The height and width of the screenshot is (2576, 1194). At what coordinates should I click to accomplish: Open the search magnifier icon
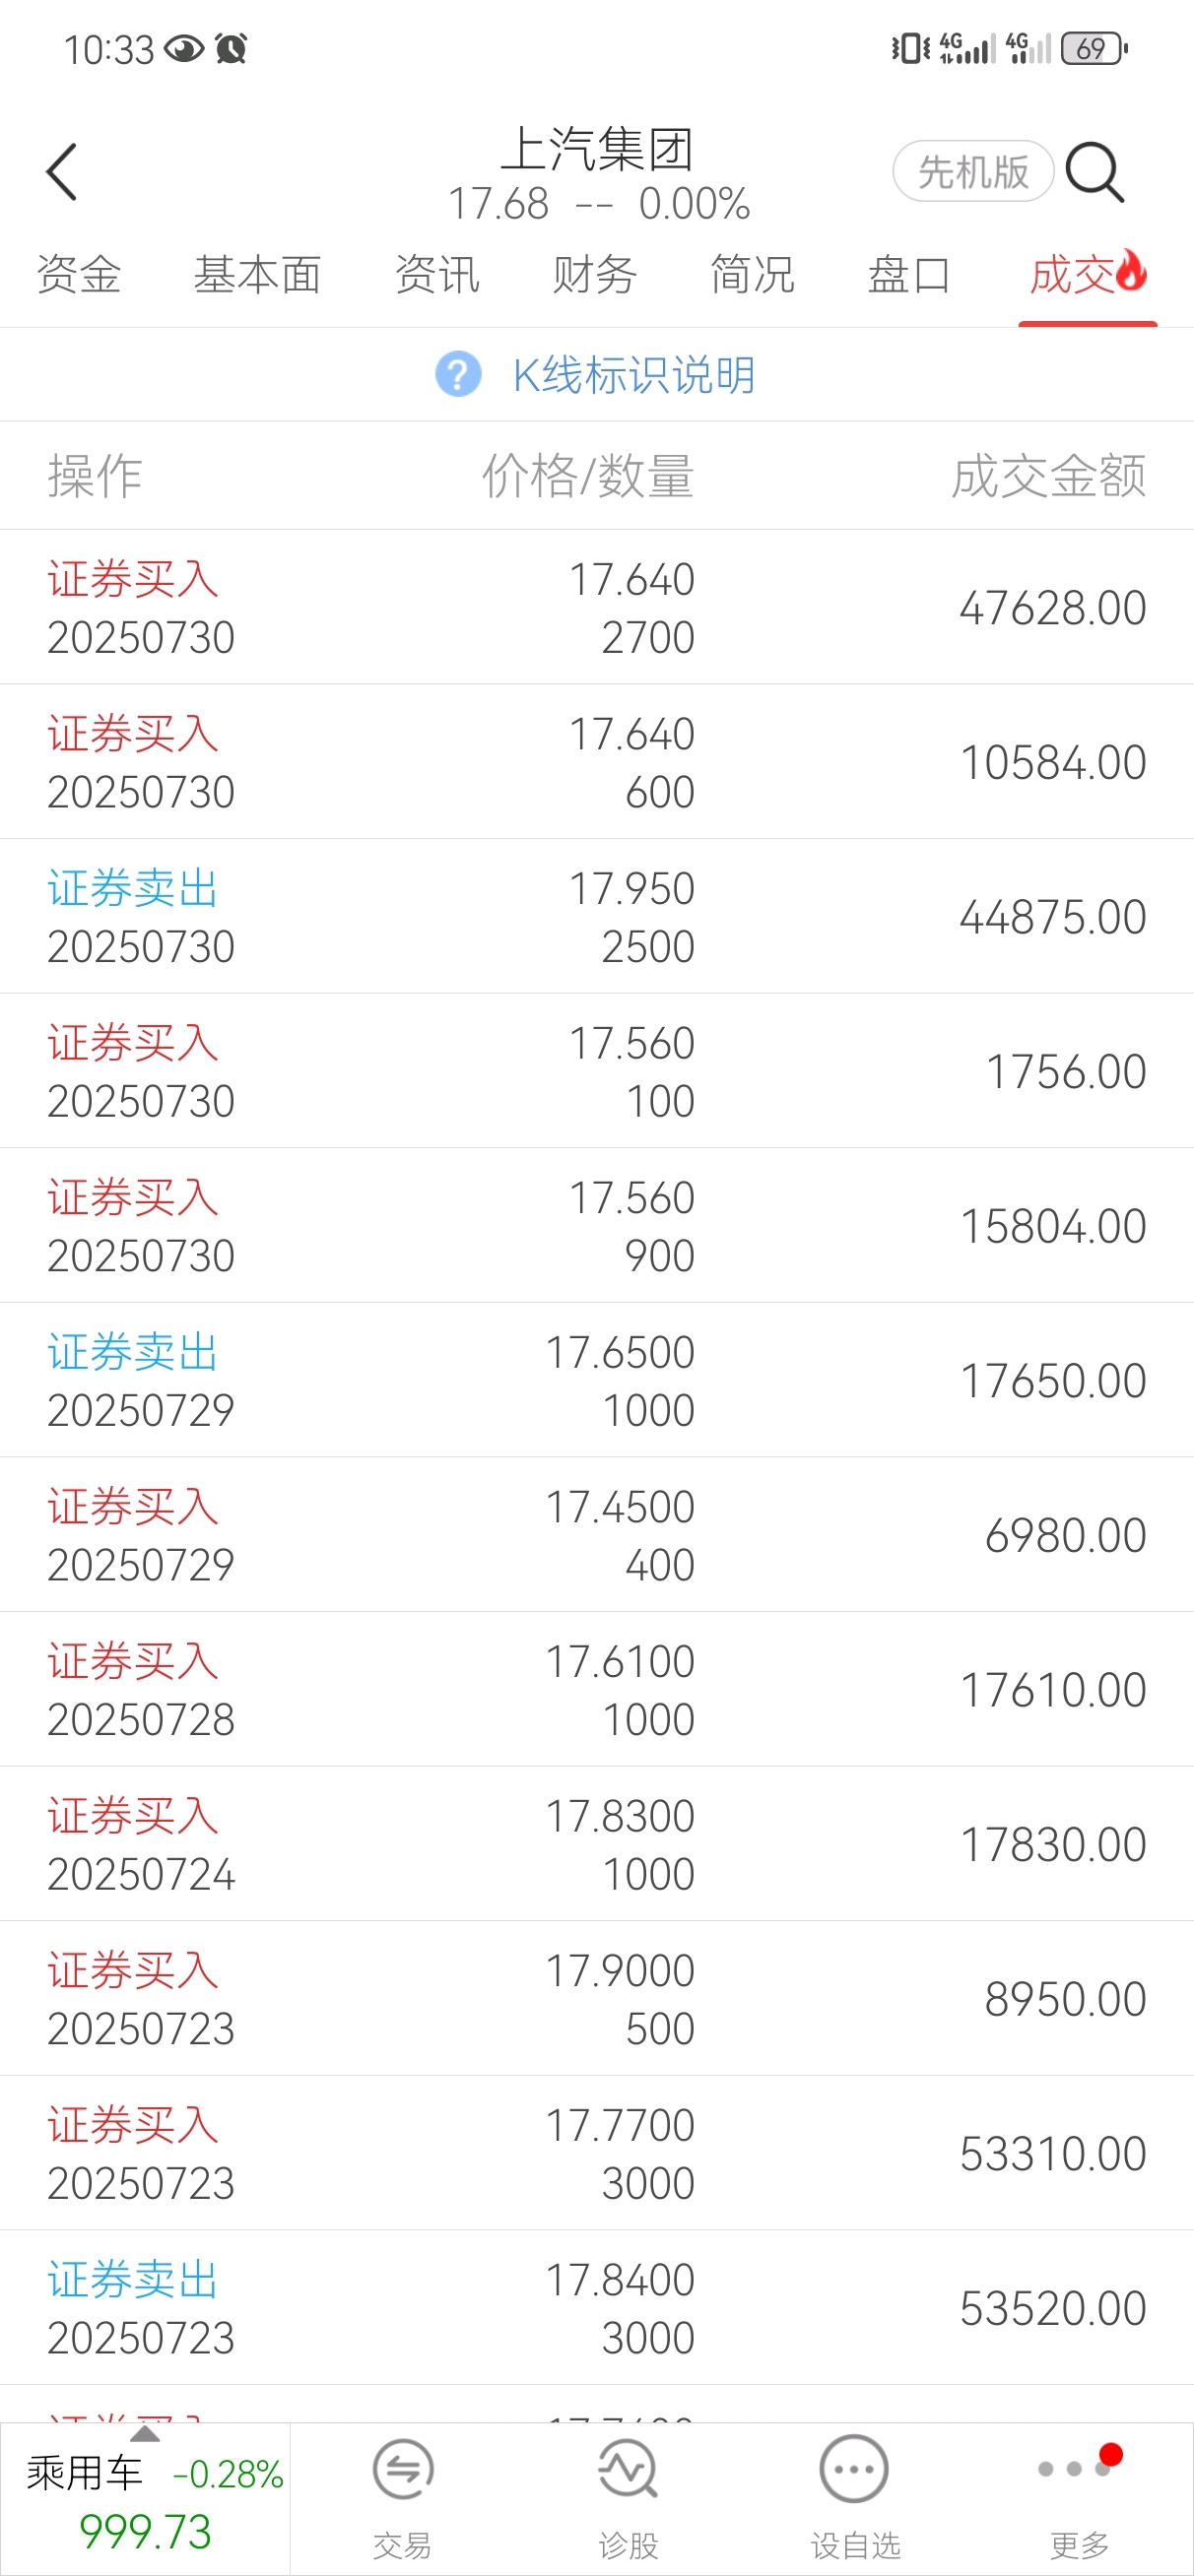coord(1094,172)
